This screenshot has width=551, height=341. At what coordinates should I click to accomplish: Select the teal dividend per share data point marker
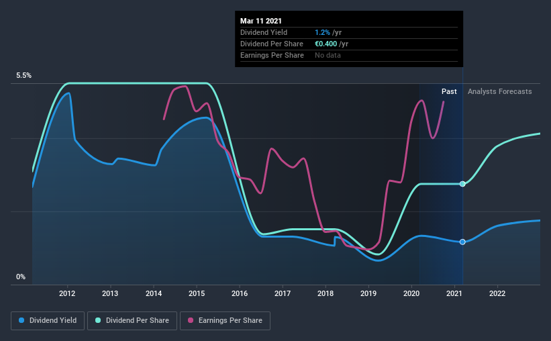click(462, 184)
